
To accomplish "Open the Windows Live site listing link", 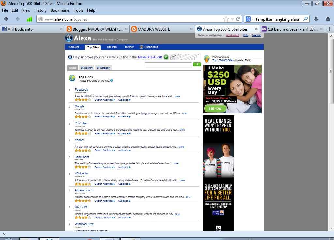I will (84, 224).
